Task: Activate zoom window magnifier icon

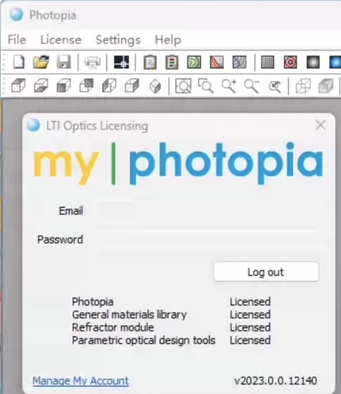Action: point(206,86)
